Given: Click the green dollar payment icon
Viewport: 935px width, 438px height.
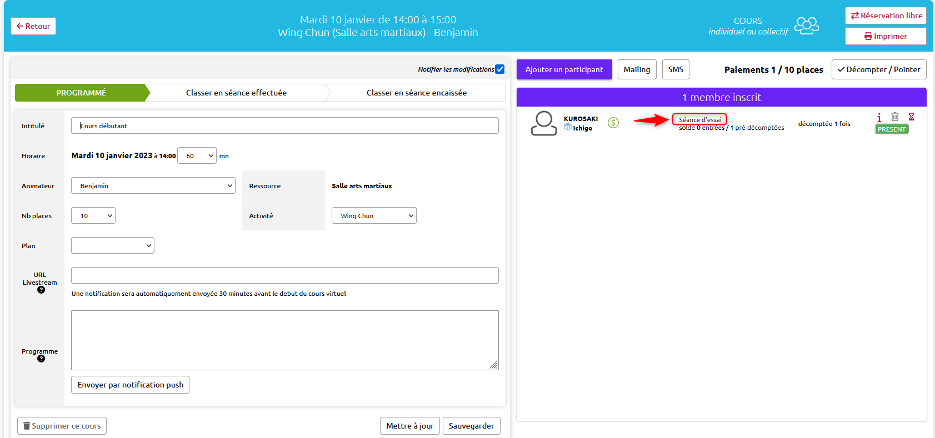Looking at the screenshot, I should pos(613,123).
